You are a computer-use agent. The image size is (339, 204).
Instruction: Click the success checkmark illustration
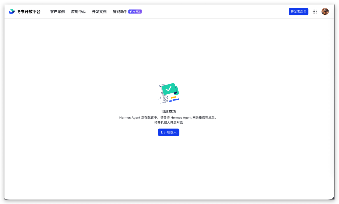coord(169,93)
